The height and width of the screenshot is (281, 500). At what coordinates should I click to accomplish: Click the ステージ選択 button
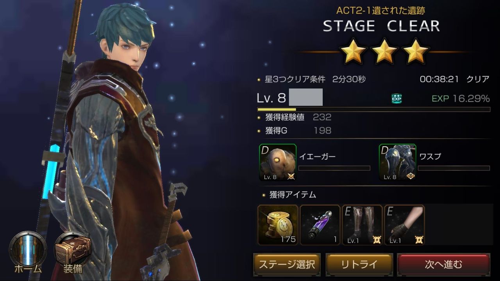[x=287, y=265]
